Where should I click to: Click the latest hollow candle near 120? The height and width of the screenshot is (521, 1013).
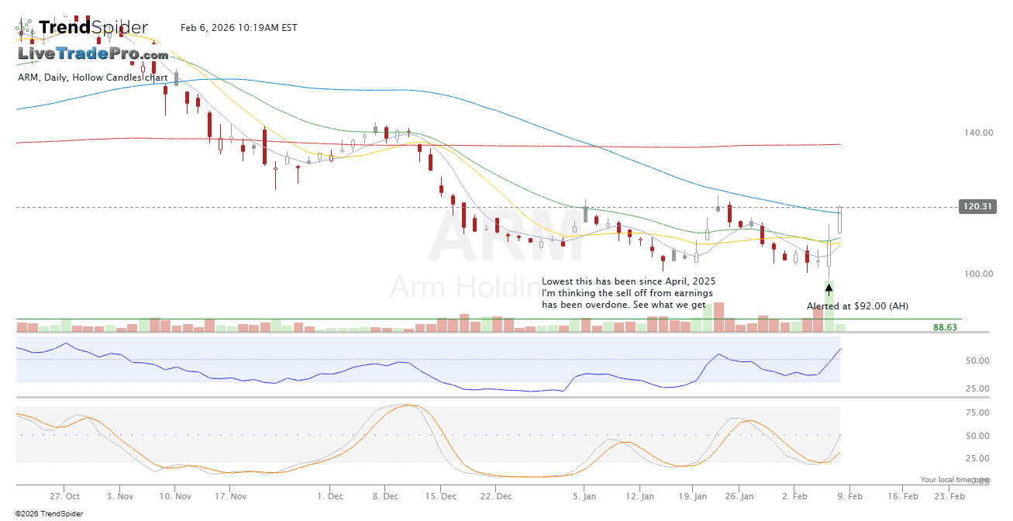pos(840,223)
